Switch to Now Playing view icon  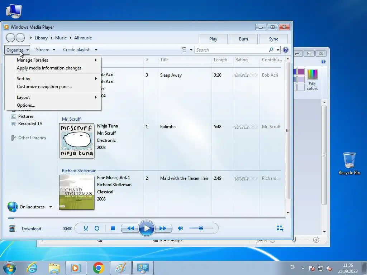click(x=280, y=228)
